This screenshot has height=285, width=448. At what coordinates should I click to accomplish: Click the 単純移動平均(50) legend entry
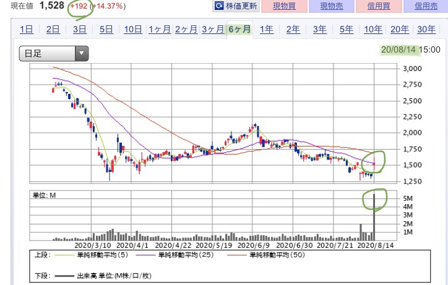click(x=266, y=255)
